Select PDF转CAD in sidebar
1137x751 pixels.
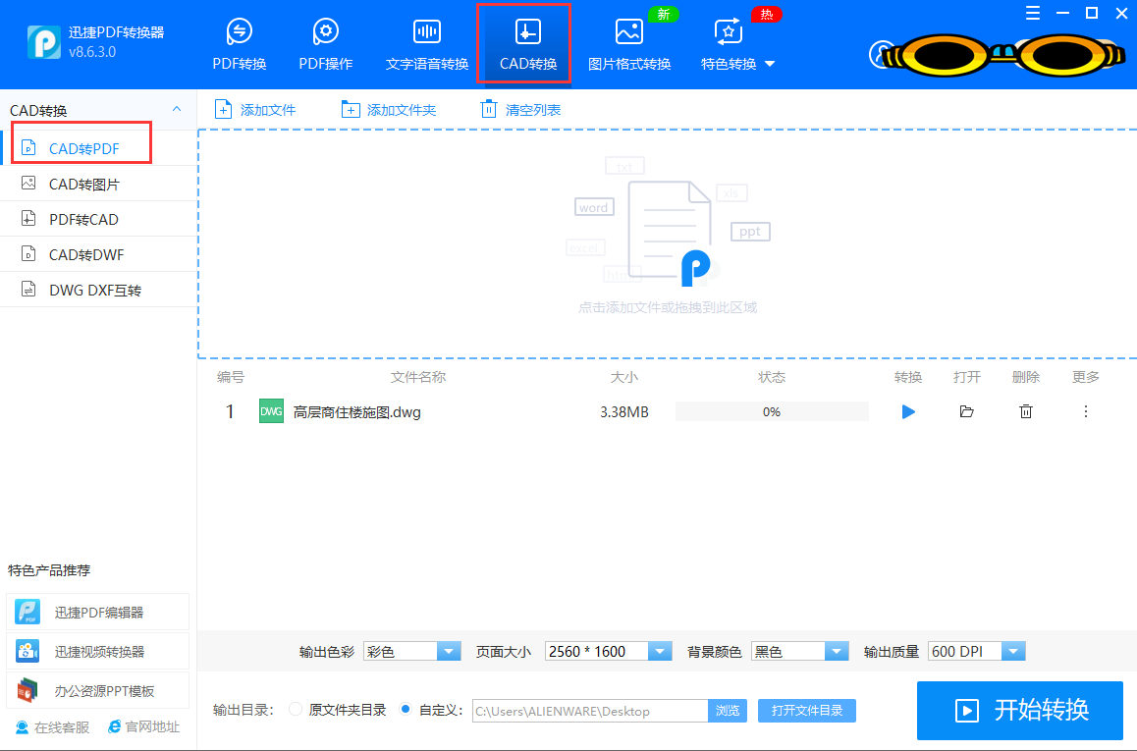coord(98,219)
